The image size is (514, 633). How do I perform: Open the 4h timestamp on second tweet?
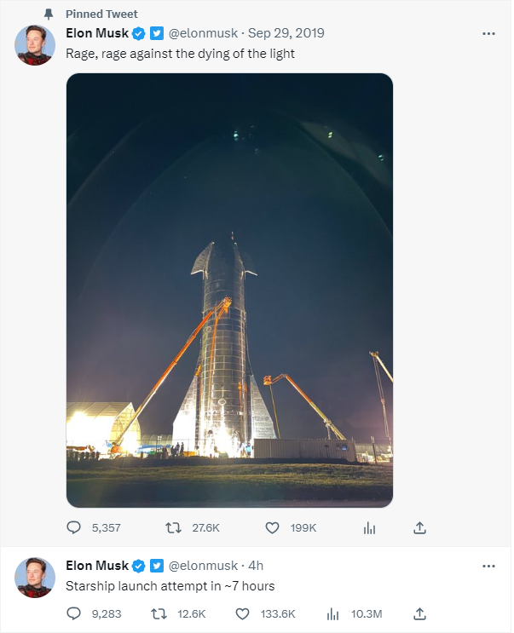pos(256,566)
